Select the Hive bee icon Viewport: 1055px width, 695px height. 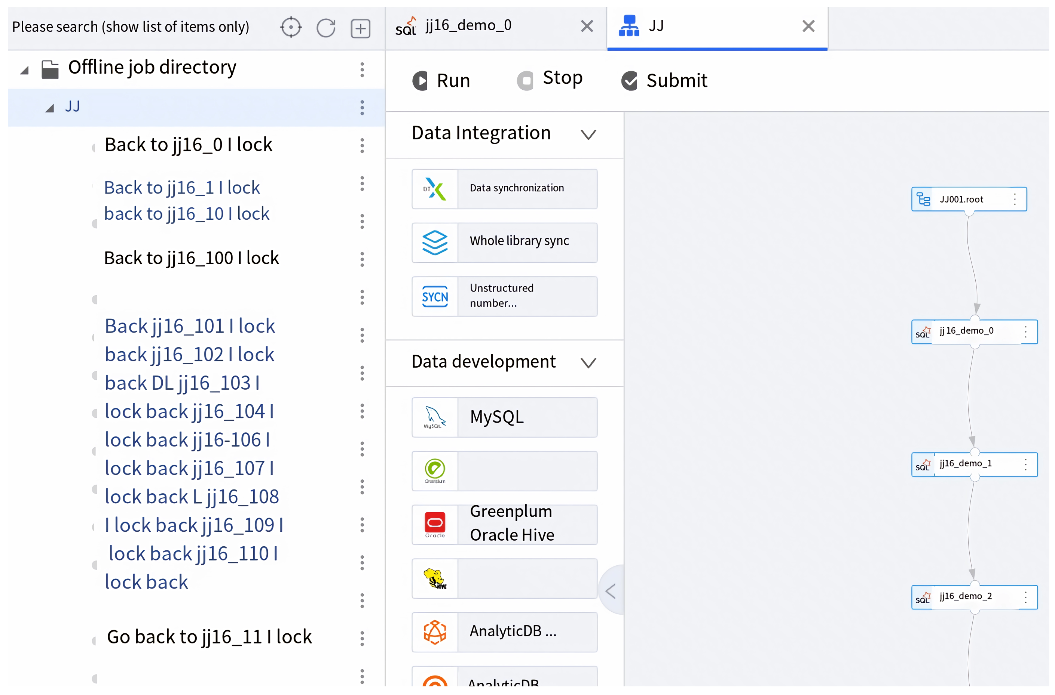(x=434, y=578)
